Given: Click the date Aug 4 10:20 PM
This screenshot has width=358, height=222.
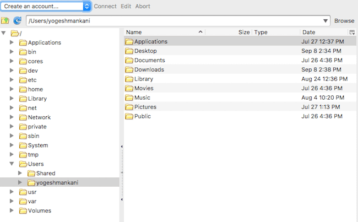Looking at the screenshot, I should click(323, 98).
